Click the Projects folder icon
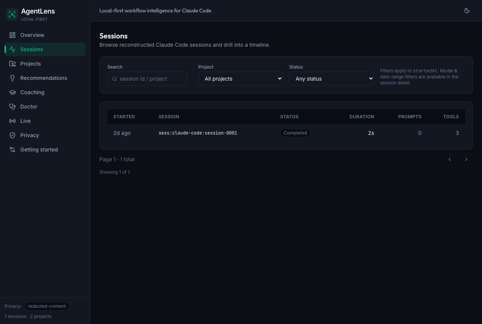Viewport: 482px width, 324px height. pos(12,64)
